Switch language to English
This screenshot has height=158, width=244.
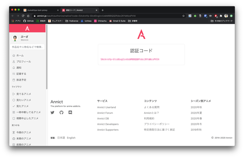tap(71, 138)
